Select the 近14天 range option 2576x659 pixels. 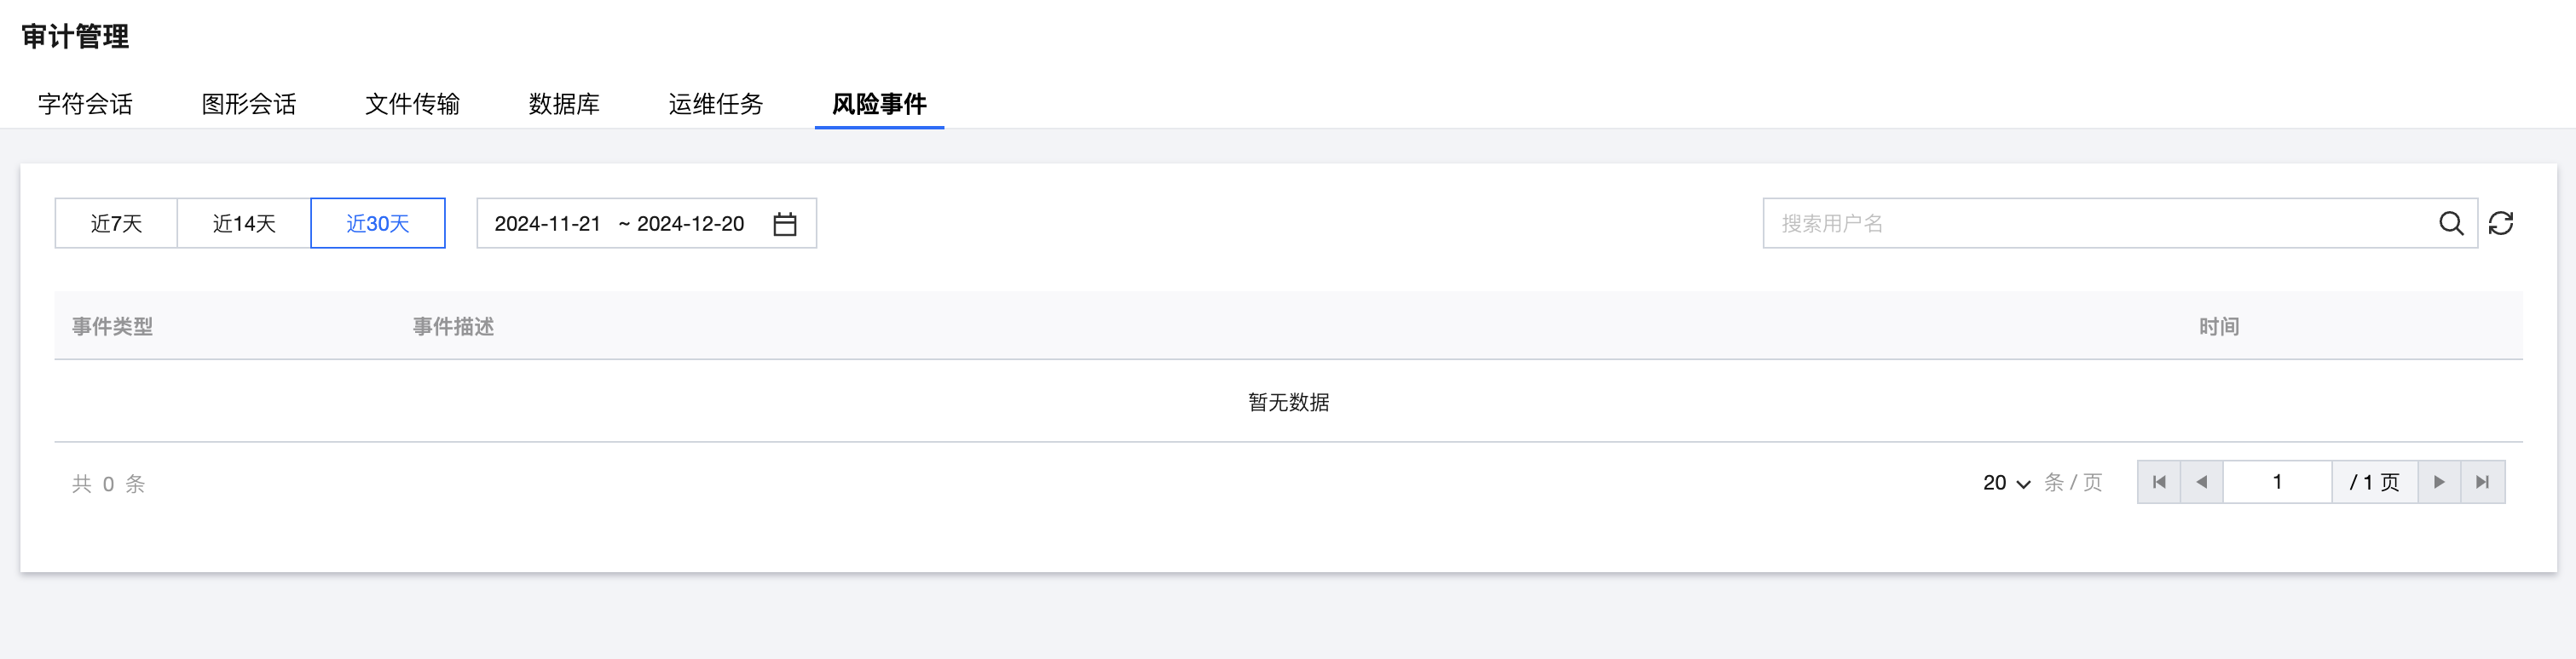pos(244,224)
